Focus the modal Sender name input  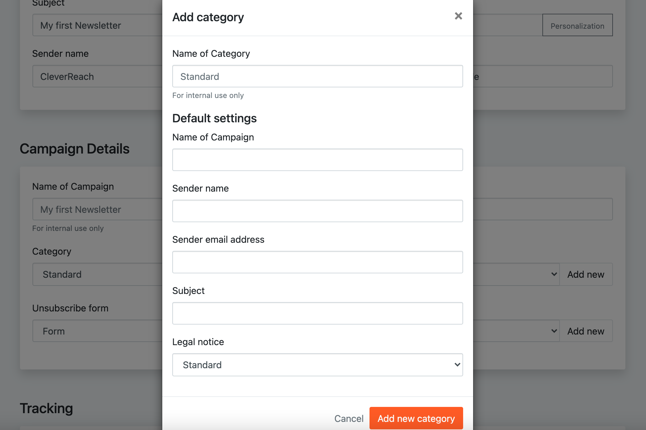coord(317,211)
